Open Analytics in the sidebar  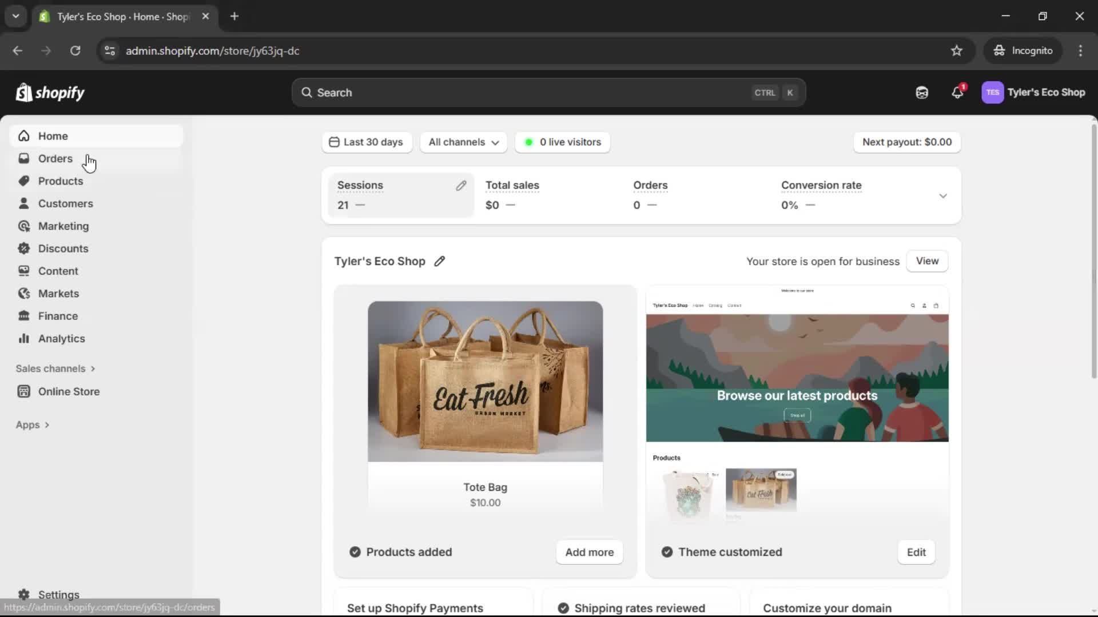(x=61, y=339)
